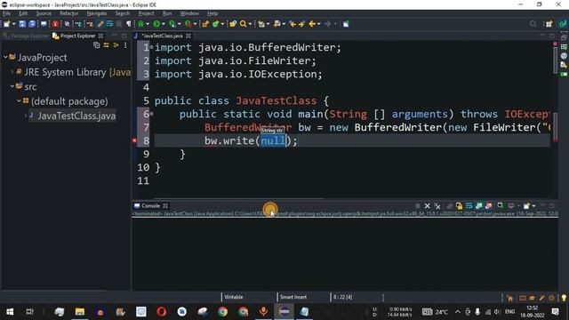569x320 pixels.
Task: Click the yellow Back navigation arrow
Action: (x=312, y=24)
